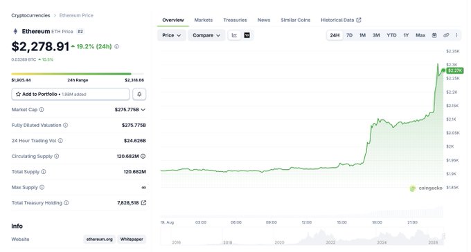Select 1M time range
The image size is (471, 252).
pyautogui.click(x=362, y=35)
